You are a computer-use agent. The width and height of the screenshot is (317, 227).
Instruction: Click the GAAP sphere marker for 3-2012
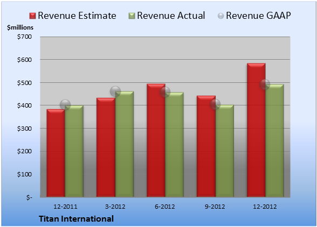point(115,91)
